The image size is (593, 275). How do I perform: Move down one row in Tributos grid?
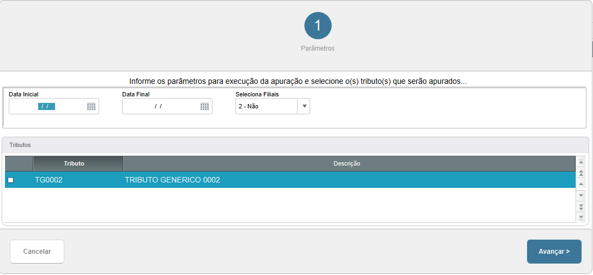[x=581, y=195]
